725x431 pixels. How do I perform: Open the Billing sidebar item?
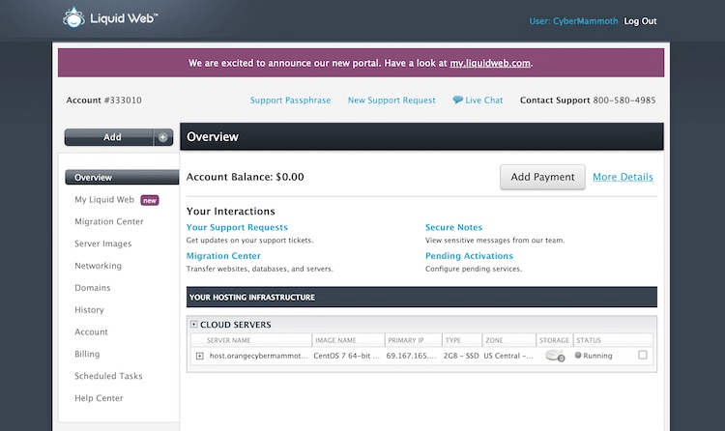[x=87, y=354]
